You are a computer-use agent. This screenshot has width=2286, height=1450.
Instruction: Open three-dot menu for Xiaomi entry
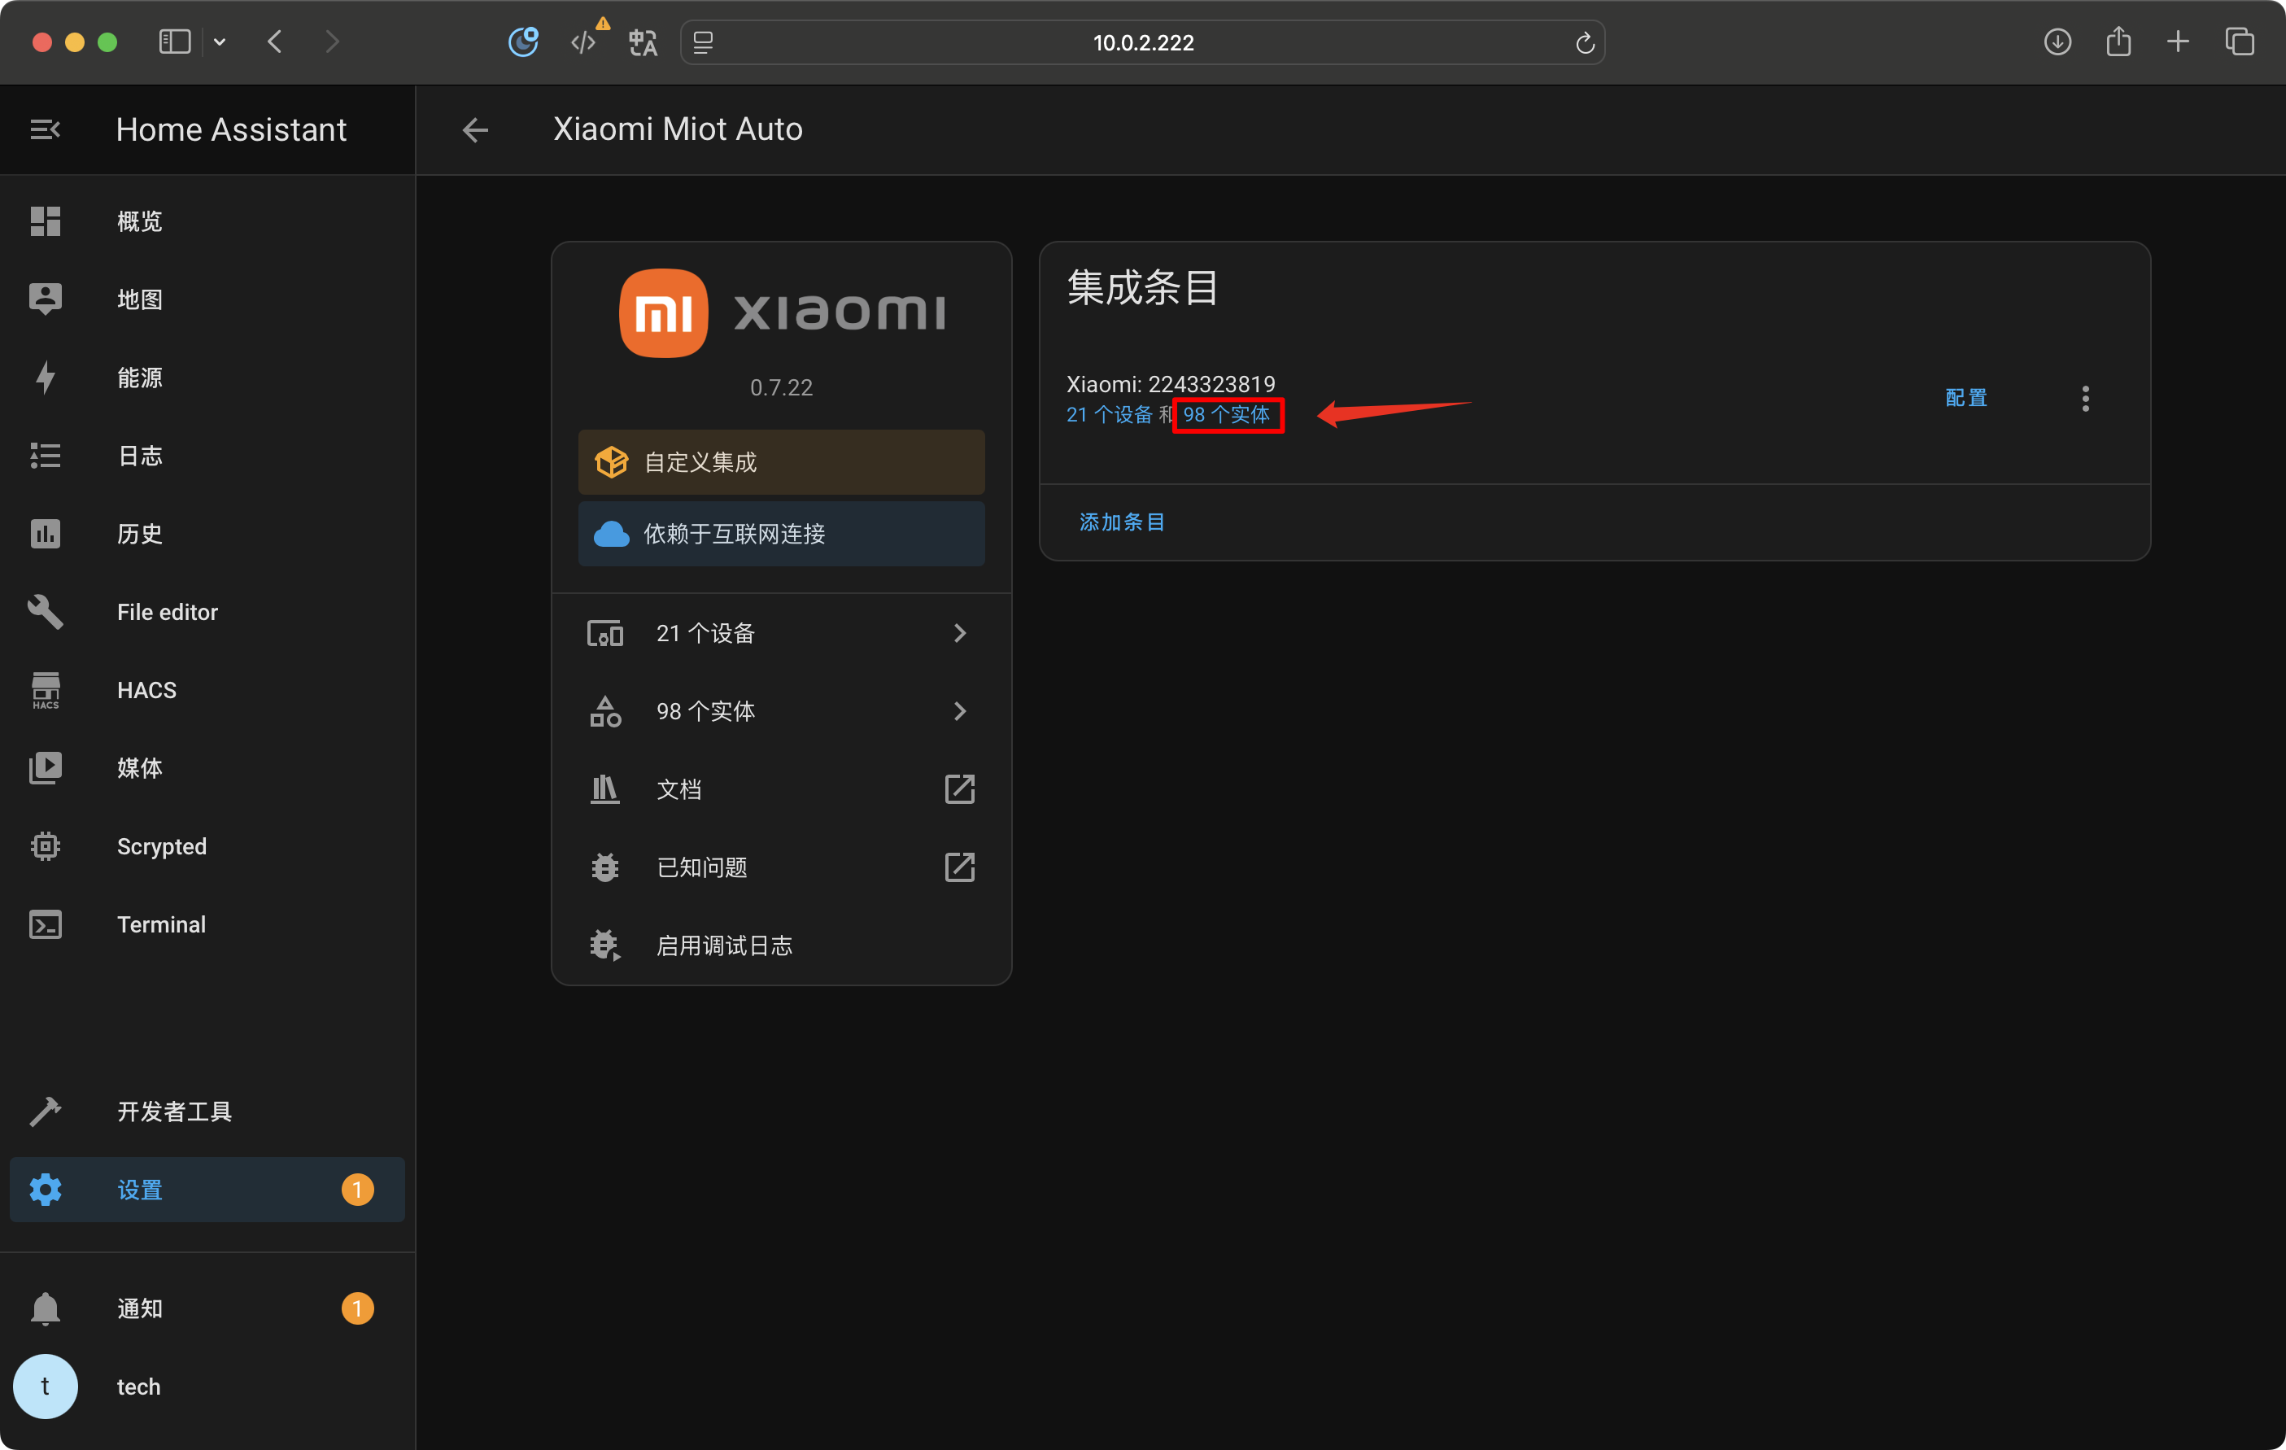pos(2085,398)
